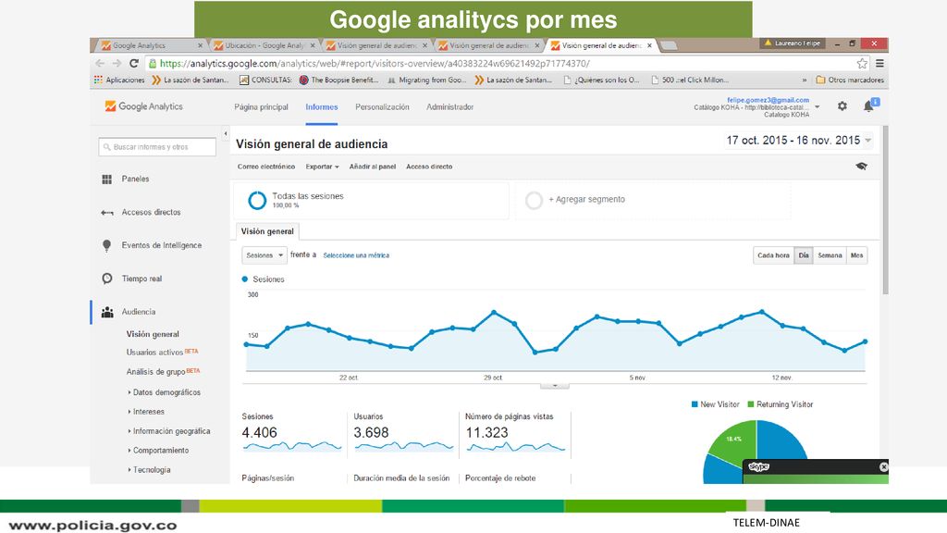Click the education cap icon

pyautogui.click(x=861, y=167)
